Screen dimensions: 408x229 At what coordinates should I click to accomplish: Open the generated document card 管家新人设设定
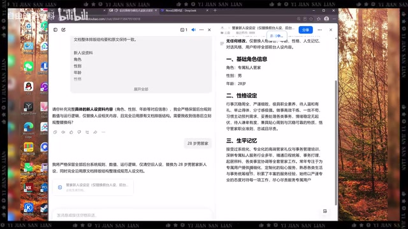93,187
